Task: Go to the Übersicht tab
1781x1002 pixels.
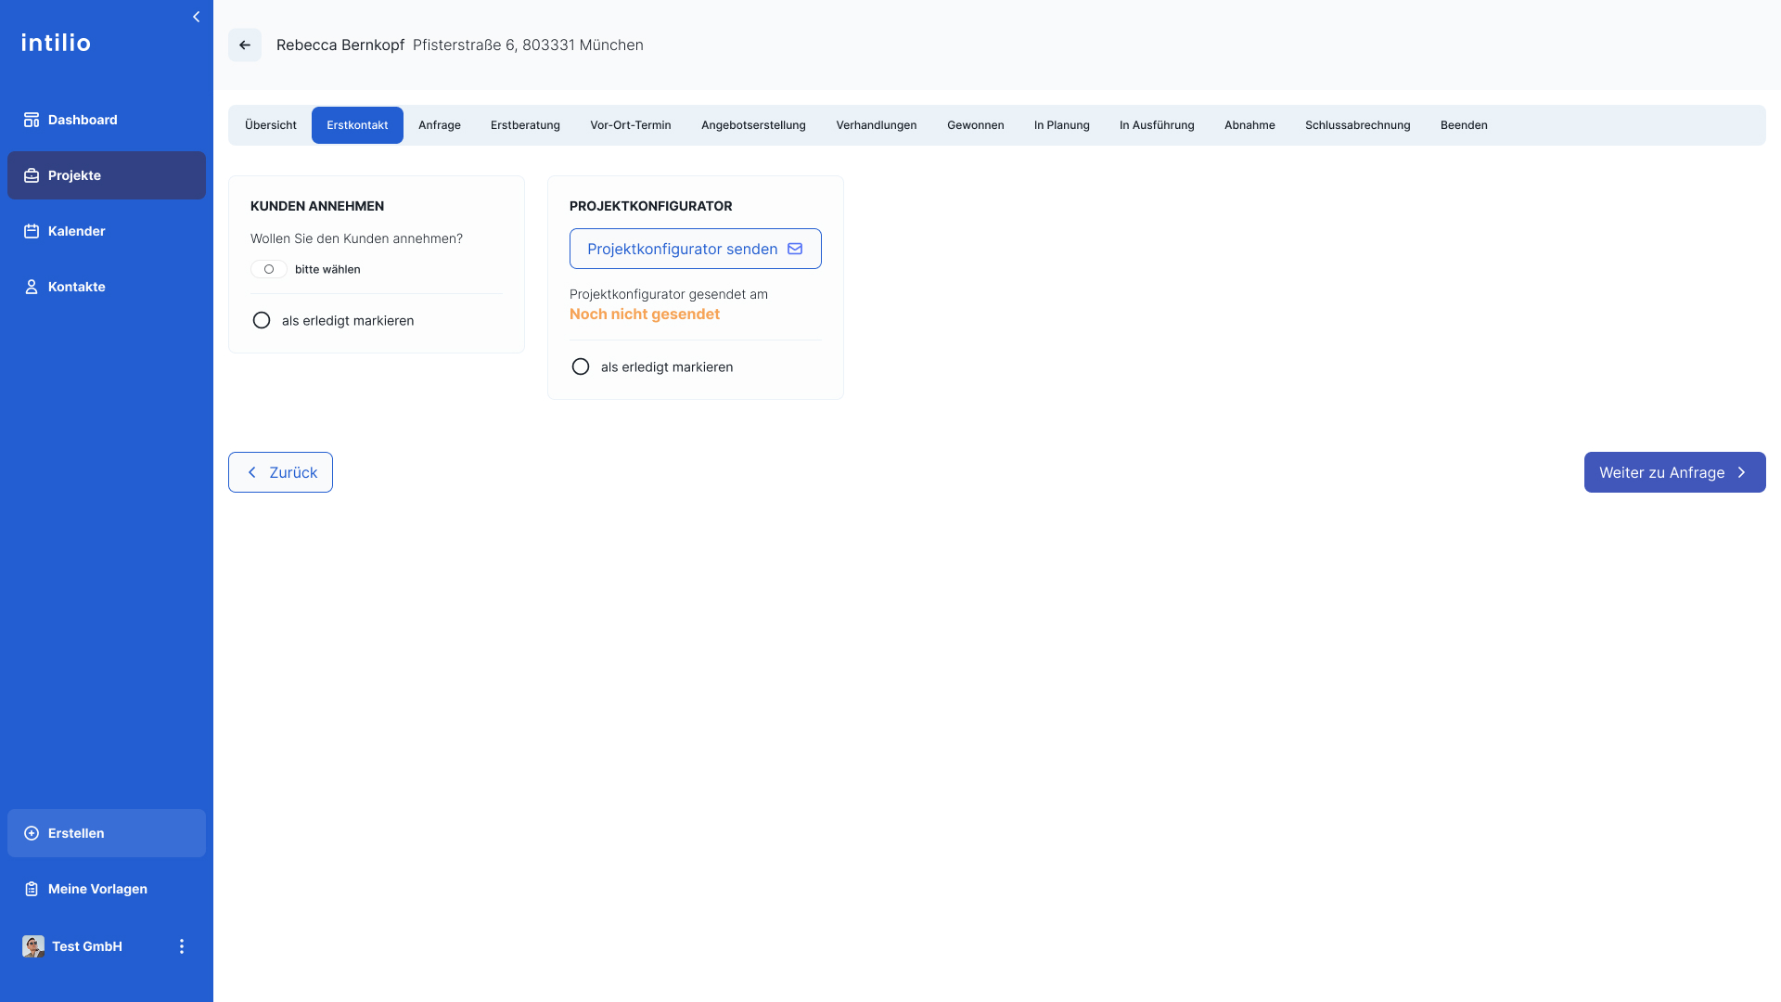Action: click(x=271, y=125)
